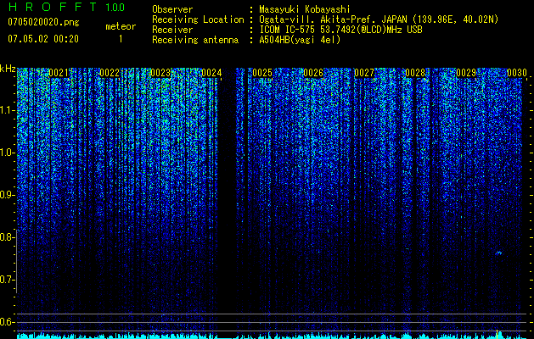Click the 0.6 kHz axis label
The image size is (534, 339).
coord(6,322)
